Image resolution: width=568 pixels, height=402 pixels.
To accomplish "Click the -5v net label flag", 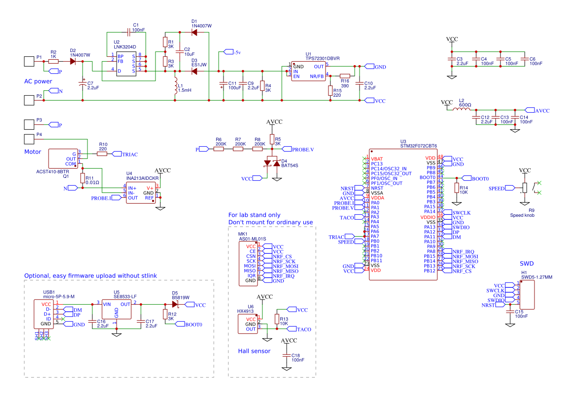I will 232,52.
